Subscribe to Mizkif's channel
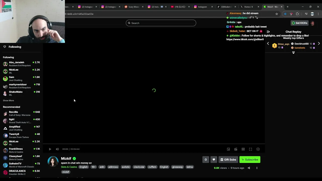 click(x=250, y=159)
